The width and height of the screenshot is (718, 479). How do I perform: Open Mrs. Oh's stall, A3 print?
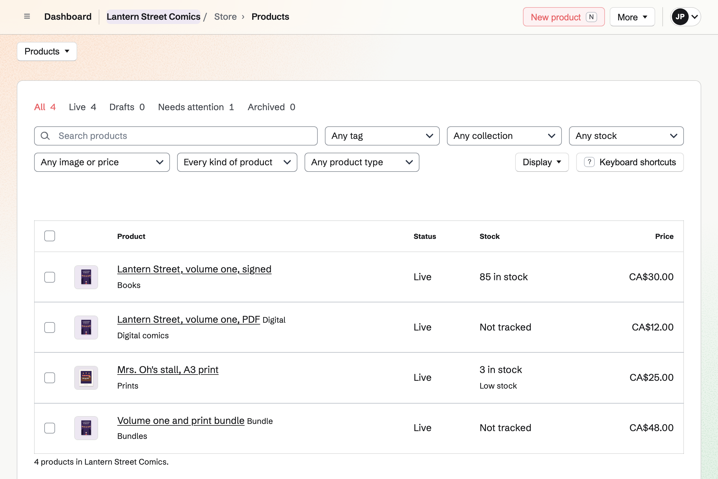[168, 370]
